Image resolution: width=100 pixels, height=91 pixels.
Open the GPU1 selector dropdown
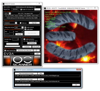coord(10,13)
